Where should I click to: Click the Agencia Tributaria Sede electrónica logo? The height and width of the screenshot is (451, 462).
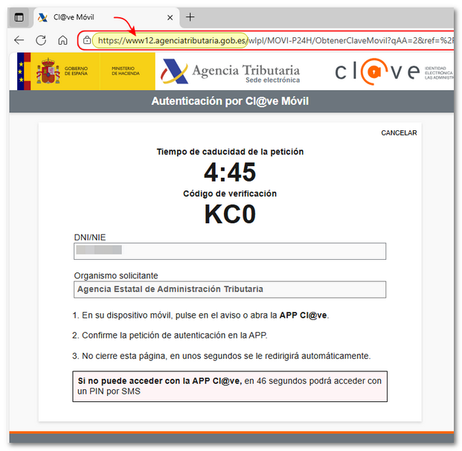(x=230, y=71)
